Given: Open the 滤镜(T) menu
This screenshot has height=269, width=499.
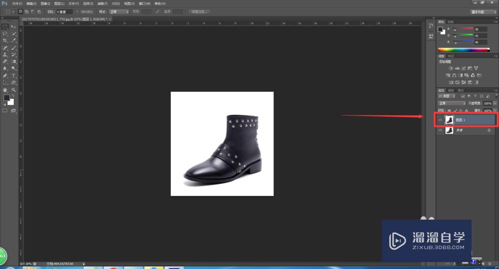Looking at the screenshot, I should [x=103, y=3].
